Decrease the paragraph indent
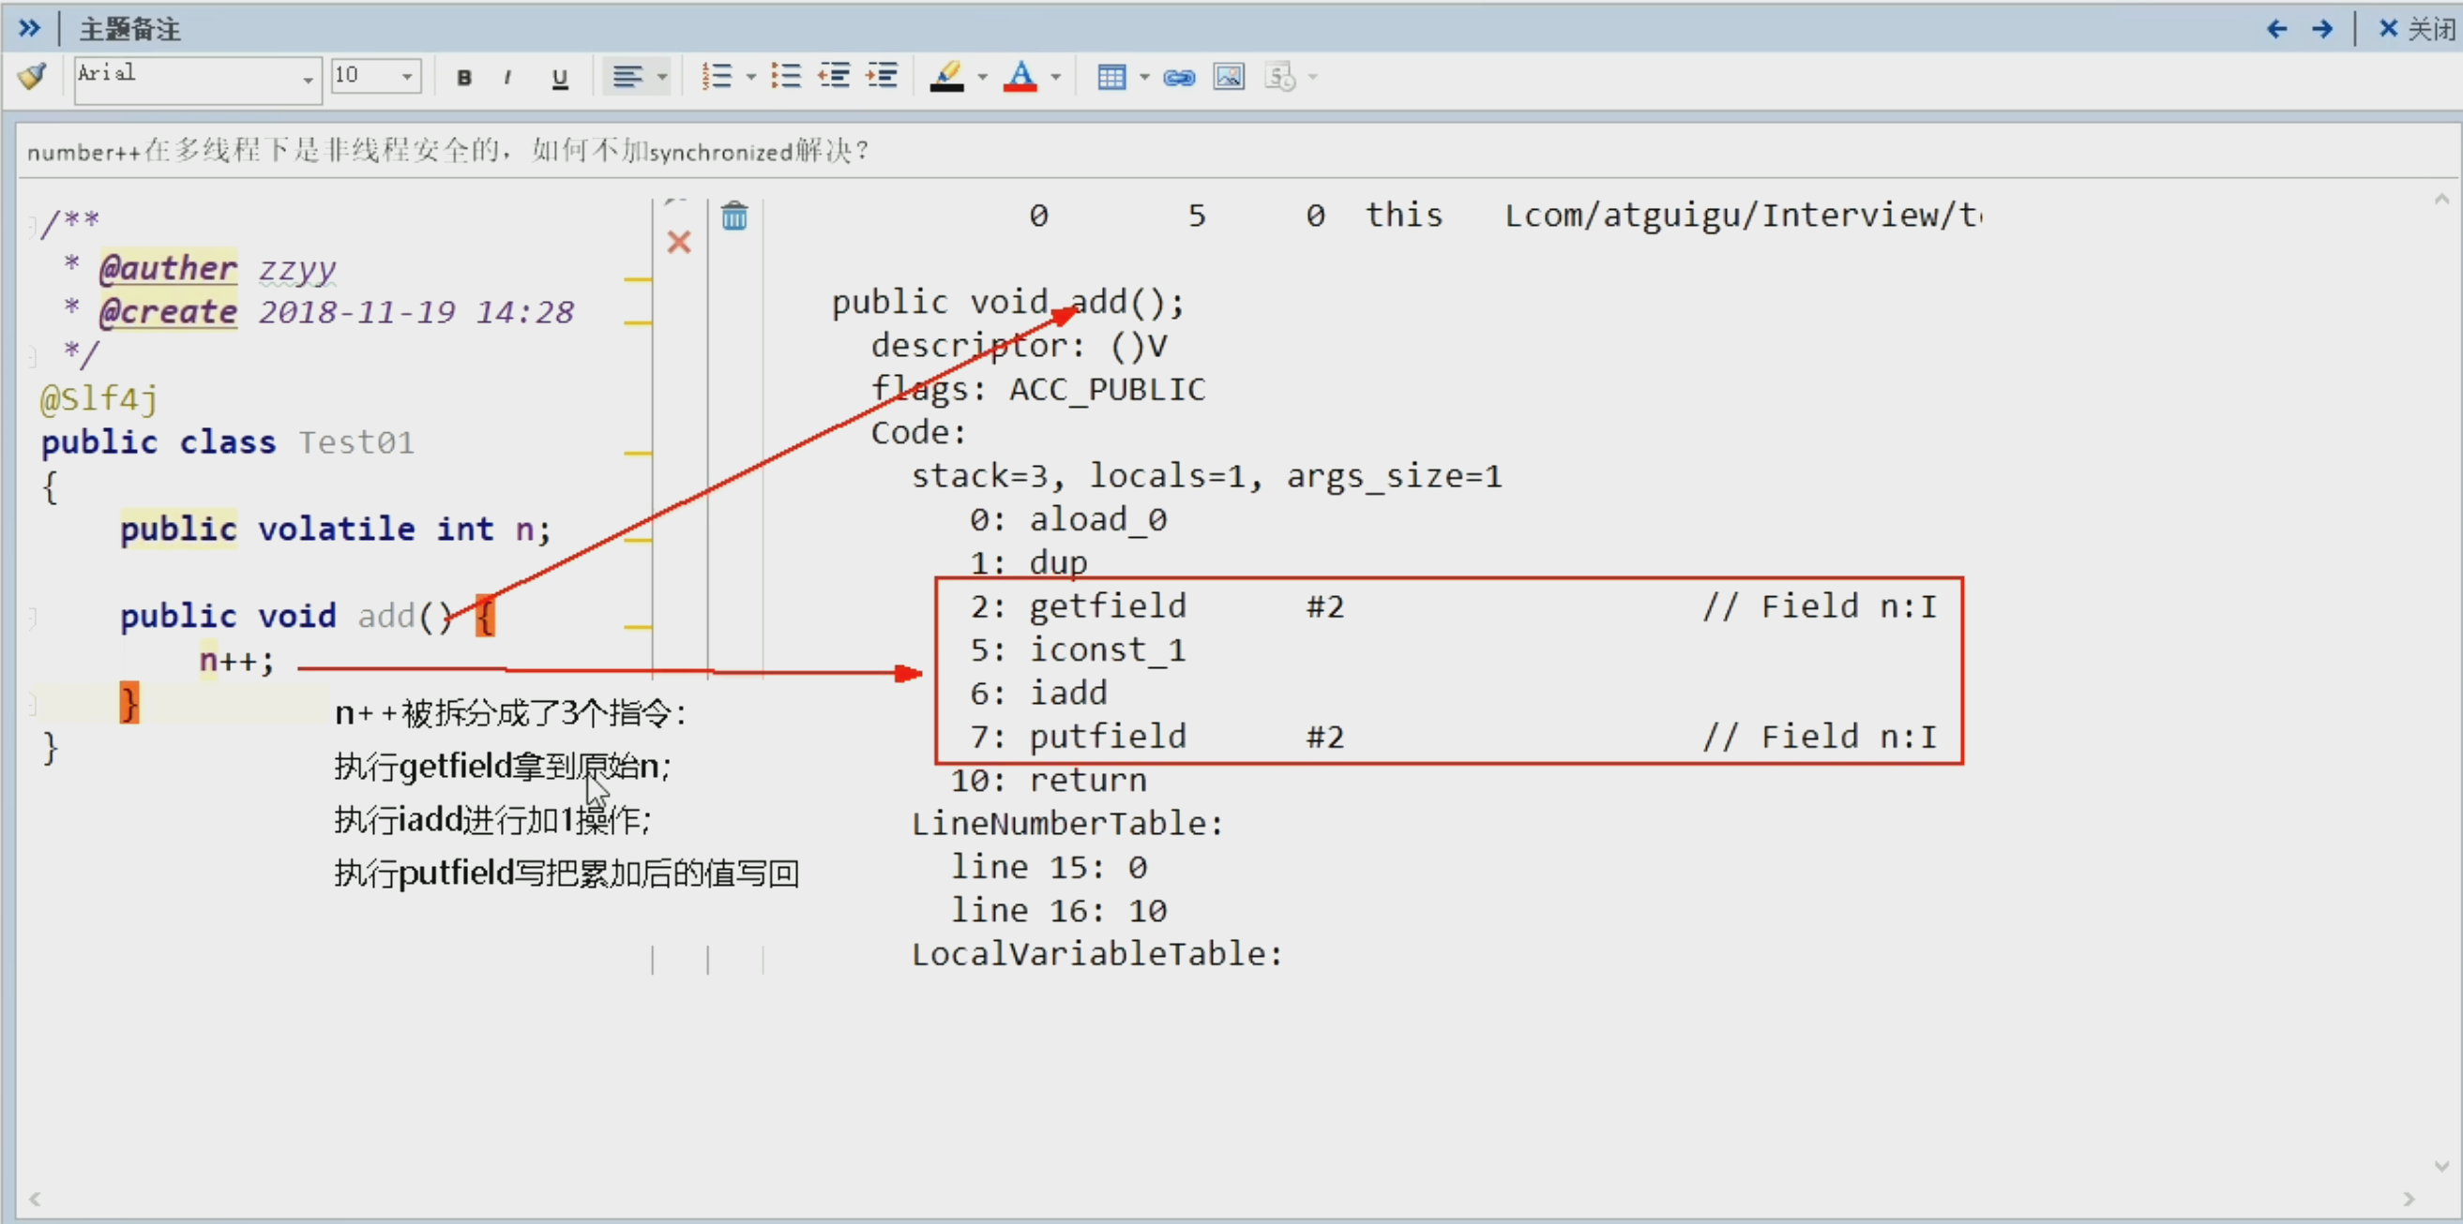 (x=834, y=77)
